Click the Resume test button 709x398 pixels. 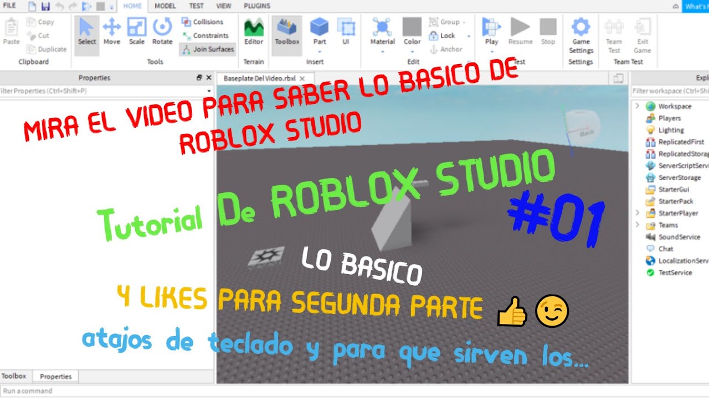pyautogui.click(x=520, y=32)
